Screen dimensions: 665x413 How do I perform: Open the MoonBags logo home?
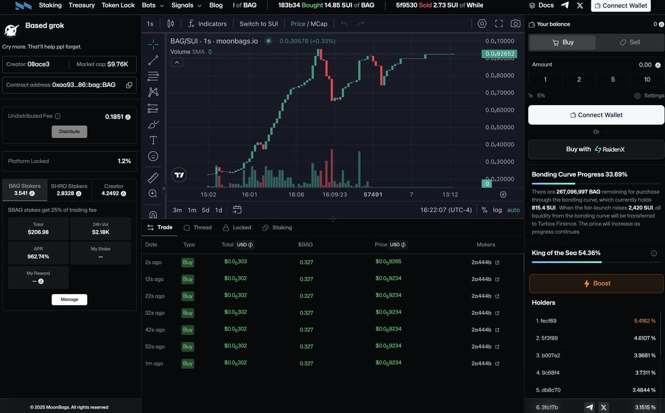23,6
